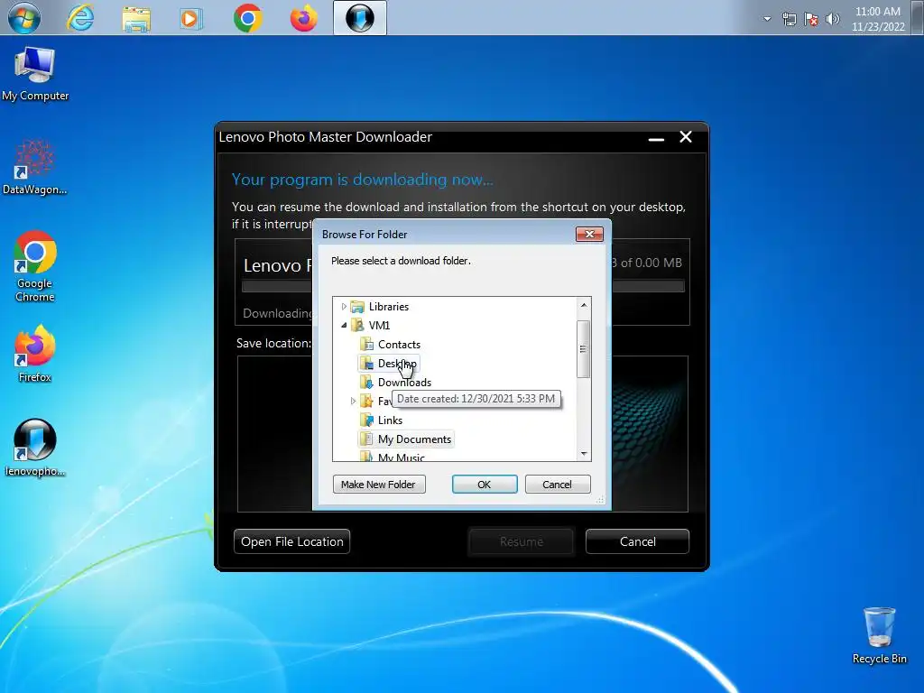Select the lenovopho... desktop shortcut
Screen dimensions: 924x693
pyautogui.click(x=35, y=448)
